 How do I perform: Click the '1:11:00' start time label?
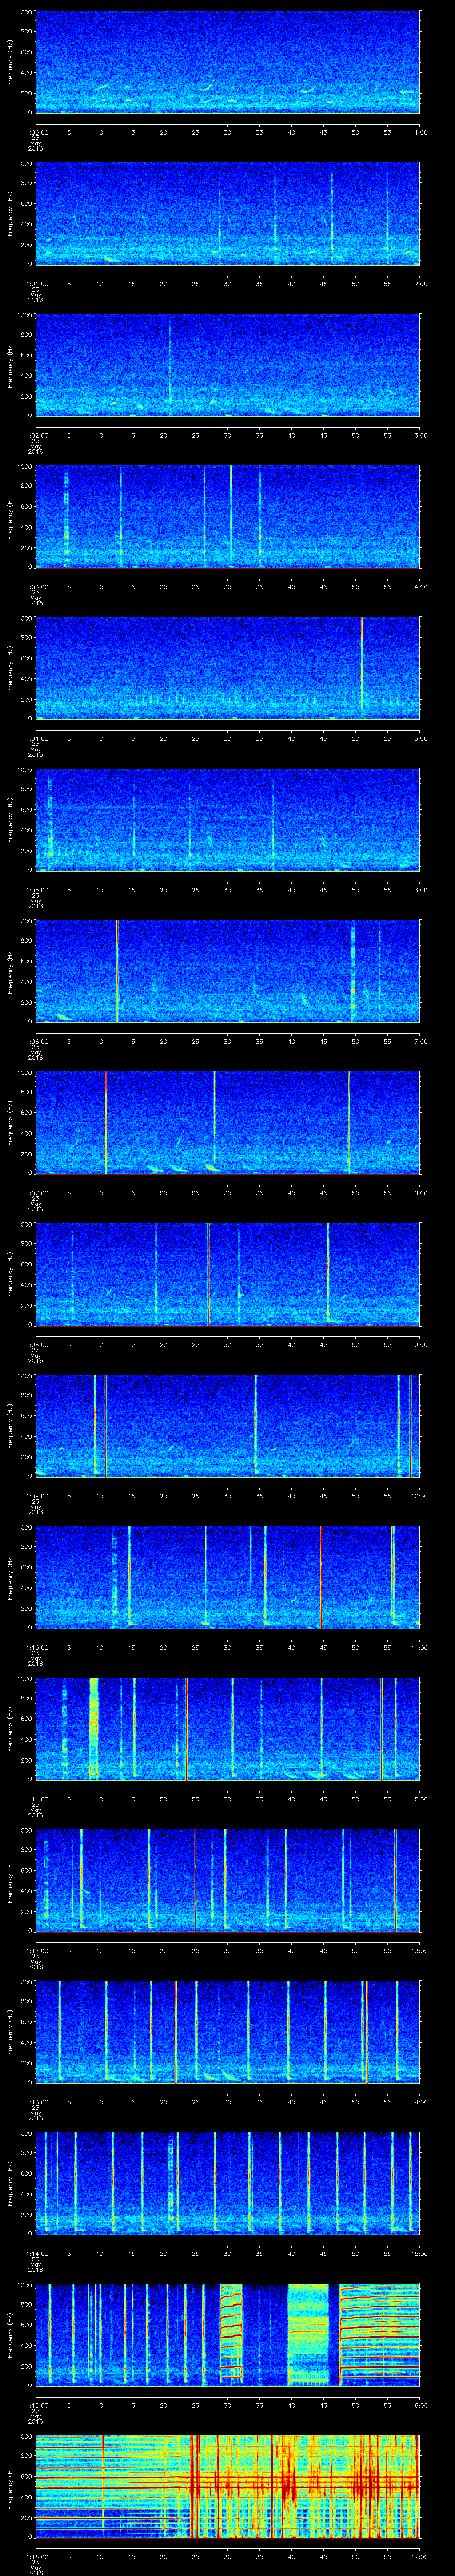click(36, 1799)
